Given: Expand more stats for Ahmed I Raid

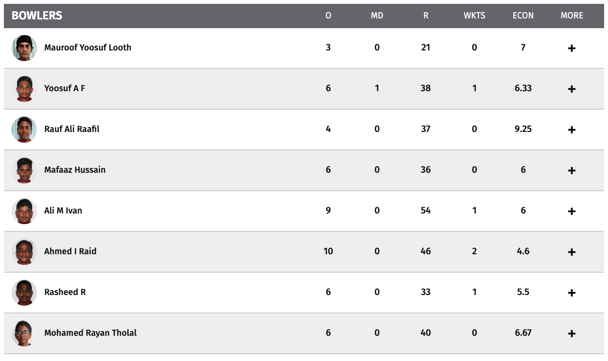Looking at the screenshot, I should point(572,252).
